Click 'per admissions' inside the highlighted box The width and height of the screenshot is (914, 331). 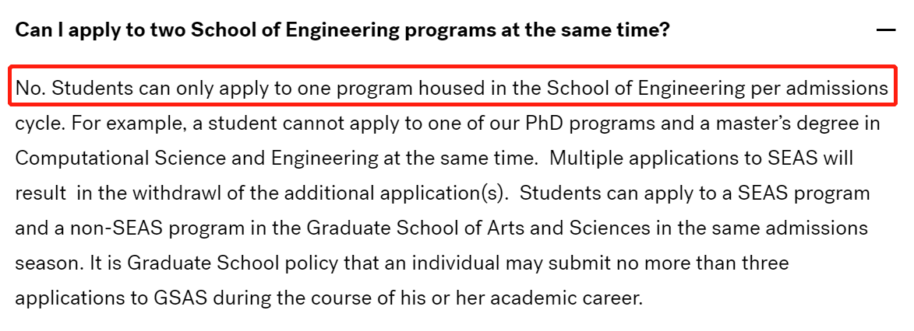click(x=819, y=89)
